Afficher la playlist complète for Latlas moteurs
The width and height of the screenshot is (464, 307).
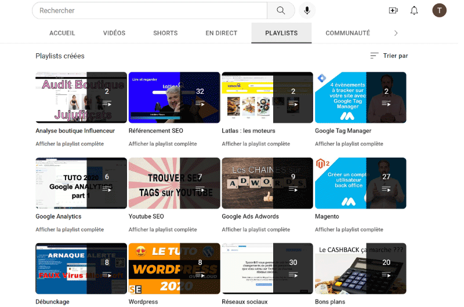click(x=256, y=144)
